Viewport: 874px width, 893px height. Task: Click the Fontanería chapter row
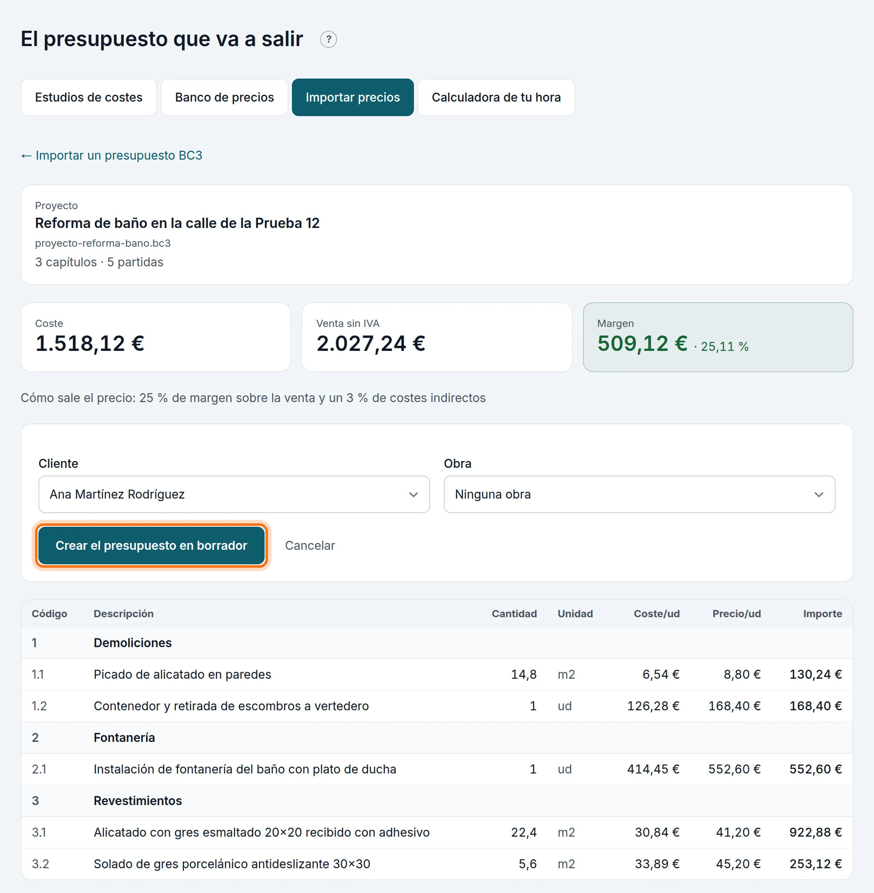437,738
